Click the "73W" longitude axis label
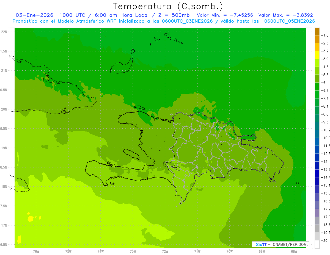This screenshot has height=255, width=330. point(133,251)
